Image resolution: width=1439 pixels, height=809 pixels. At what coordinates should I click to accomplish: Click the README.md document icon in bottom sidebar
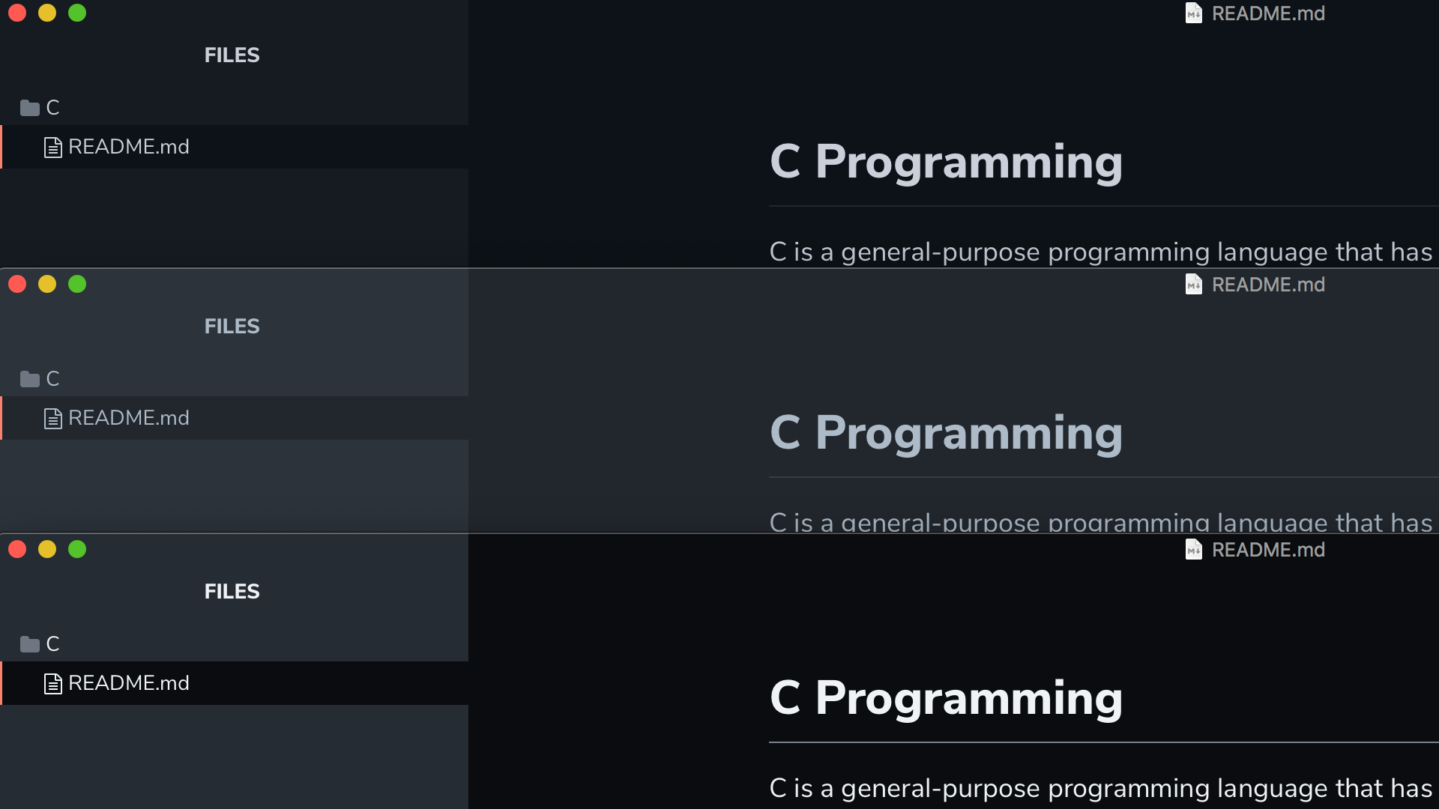coord(52,683)
